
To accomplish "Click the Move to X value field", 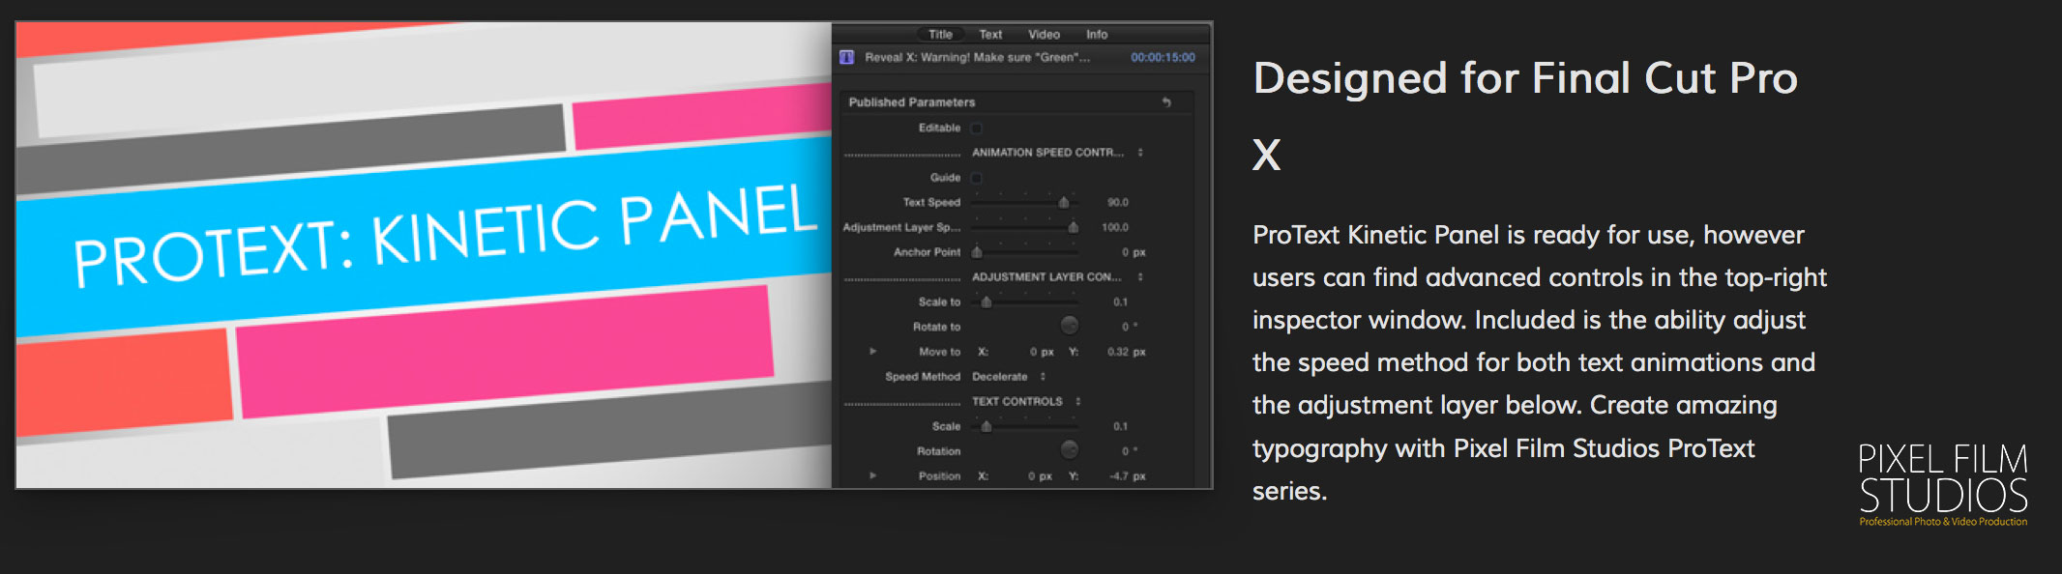I will point(1041,353).
